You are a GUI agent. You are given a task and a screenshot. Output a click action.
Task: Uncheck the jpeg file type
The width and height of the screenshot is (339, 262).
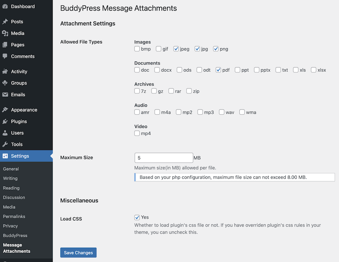tap(176, 49)
